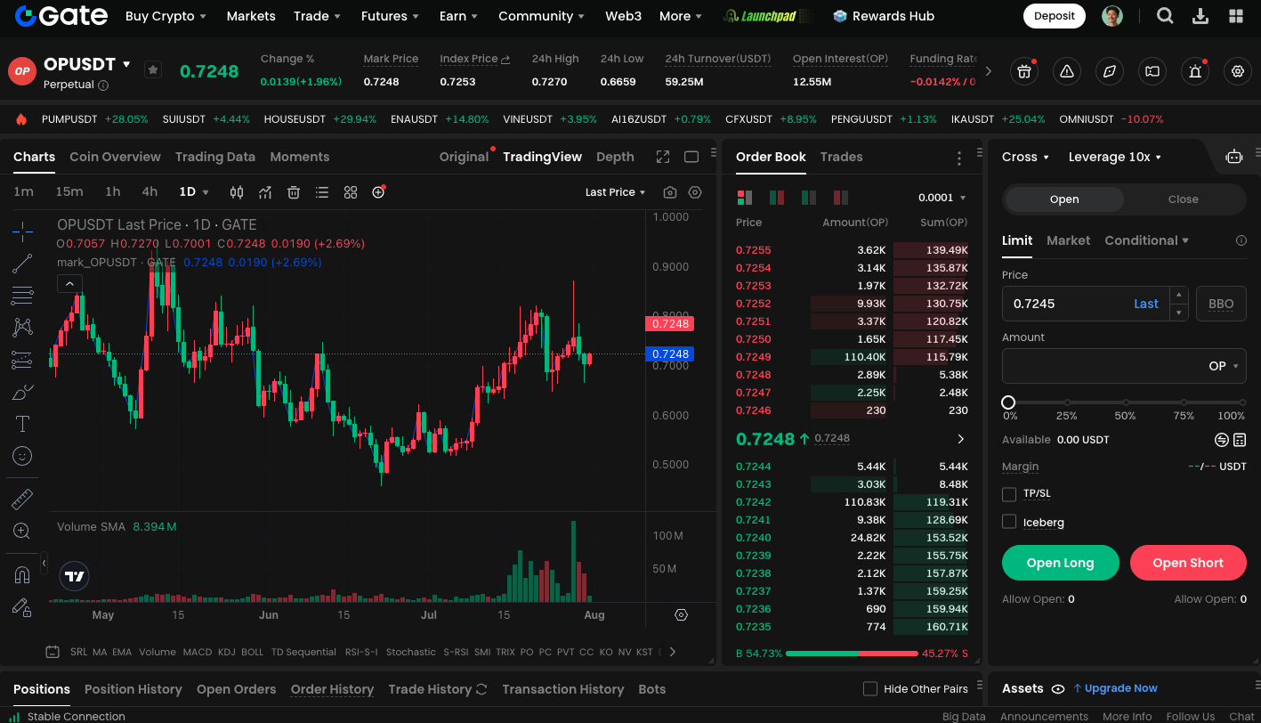The image size is (1261, 723).
Task: Click the Deposit button
Action: (x=1055, y=16)
